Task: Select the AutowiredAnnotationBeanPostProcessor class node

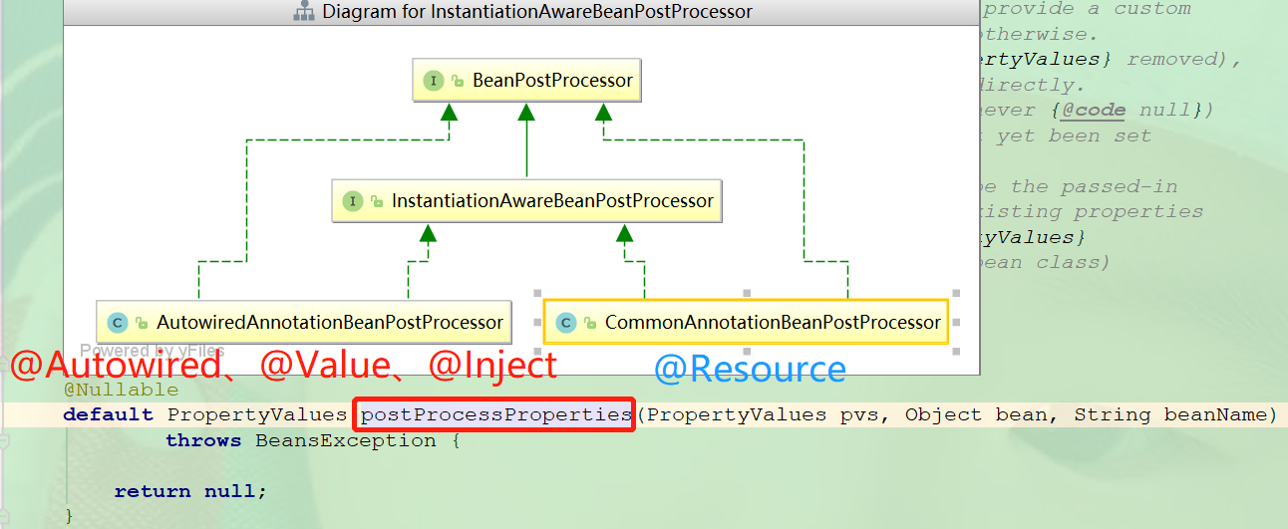Action: coord(304,322)
